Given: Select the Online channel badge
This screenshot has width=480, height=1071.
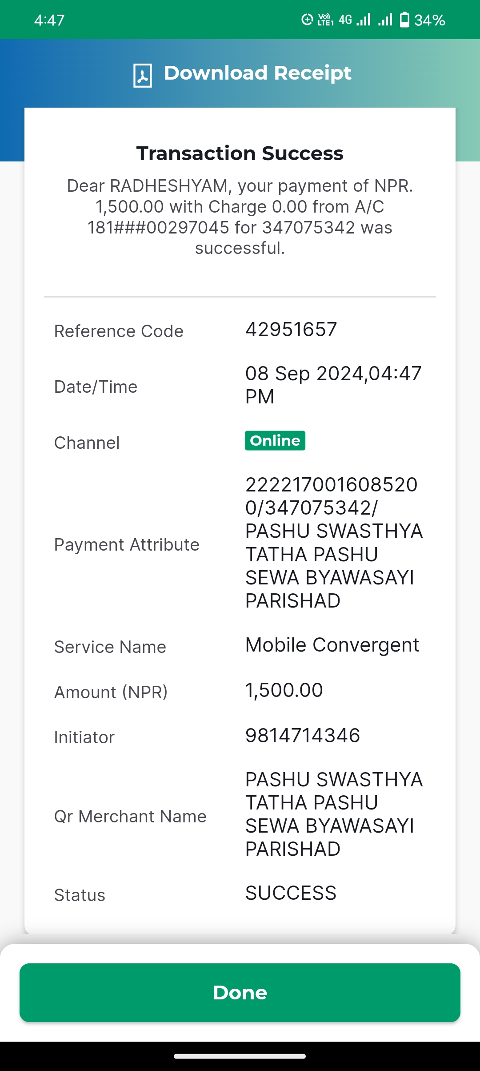Looking at the screenshot, I should pyautogui.click(x=275, y=440).
